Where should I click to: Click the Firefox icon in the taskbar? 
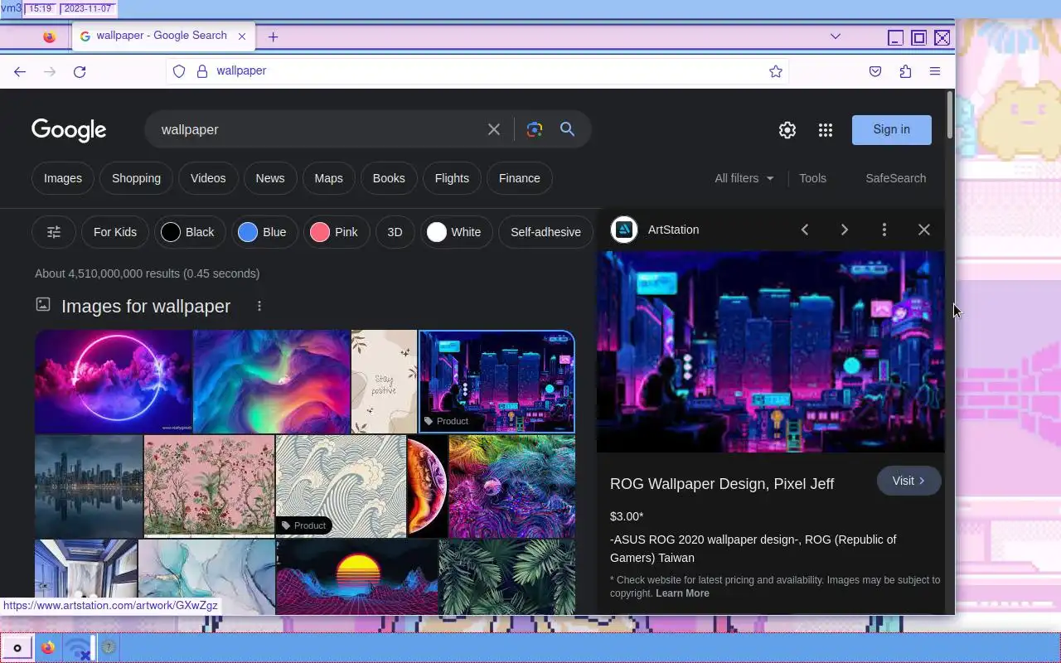[x=48, y=648]
